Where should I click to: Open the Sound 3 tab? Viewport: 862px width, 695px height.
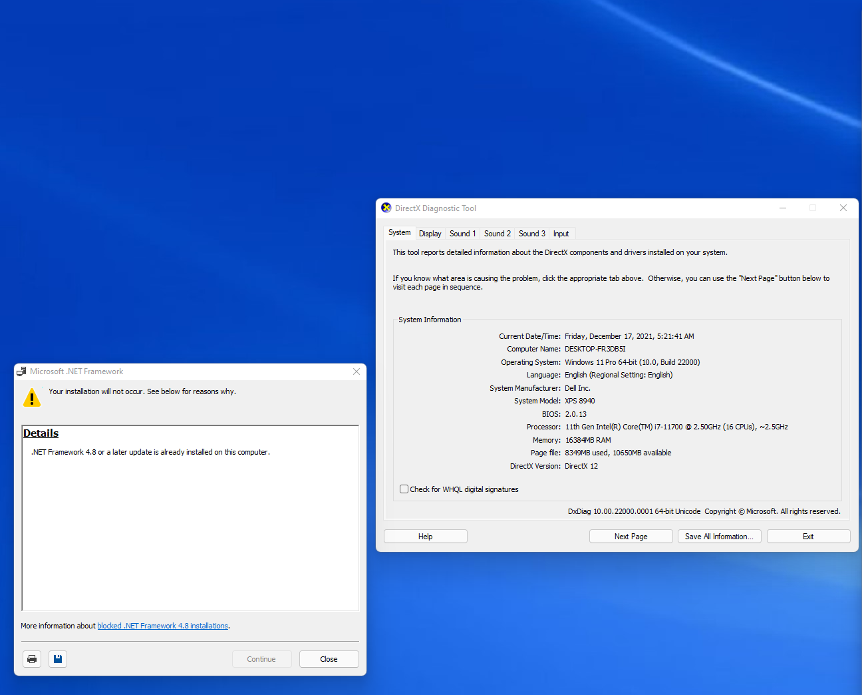click(532, 234)
